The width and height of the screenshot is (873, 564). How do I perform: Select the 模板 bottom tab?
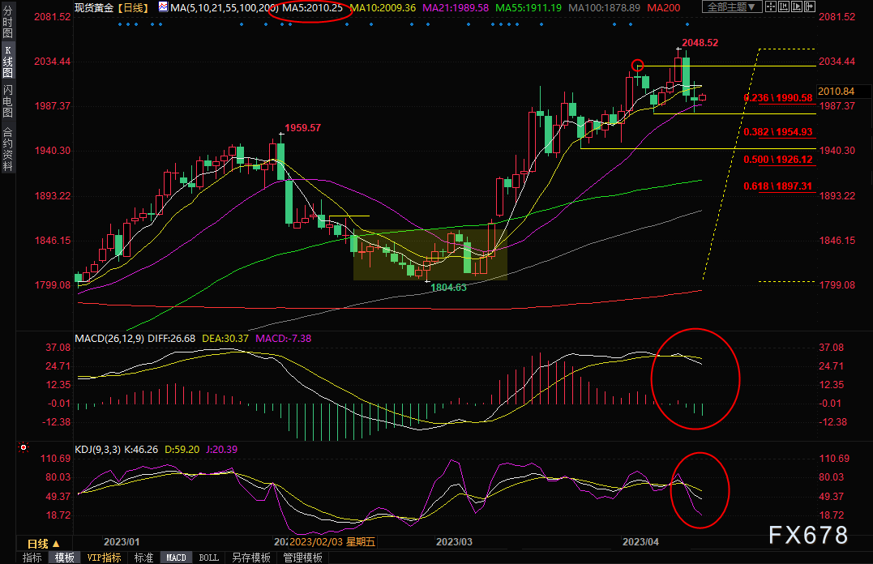click(x=65, y=558)
